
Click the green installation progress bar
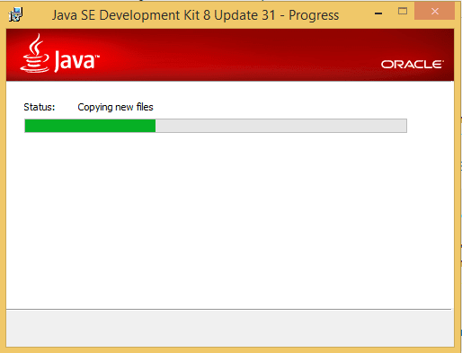(216, 126)
